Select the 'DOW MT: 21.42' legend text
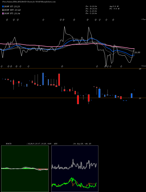 click(12, 10)
